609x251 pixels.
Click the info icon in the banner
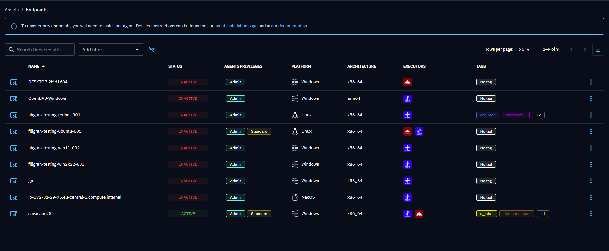click(x=14, y=26)
